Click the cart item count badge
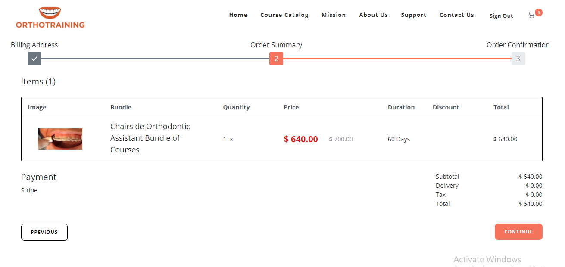The height and width of the screenshot is (267, 565). [538, 12]
